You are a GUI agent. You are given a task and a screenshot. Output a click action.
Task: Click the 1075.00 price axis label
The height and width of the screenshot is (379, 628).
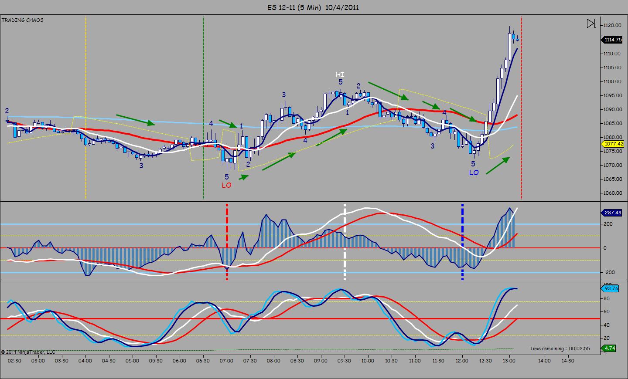point(612,151)
